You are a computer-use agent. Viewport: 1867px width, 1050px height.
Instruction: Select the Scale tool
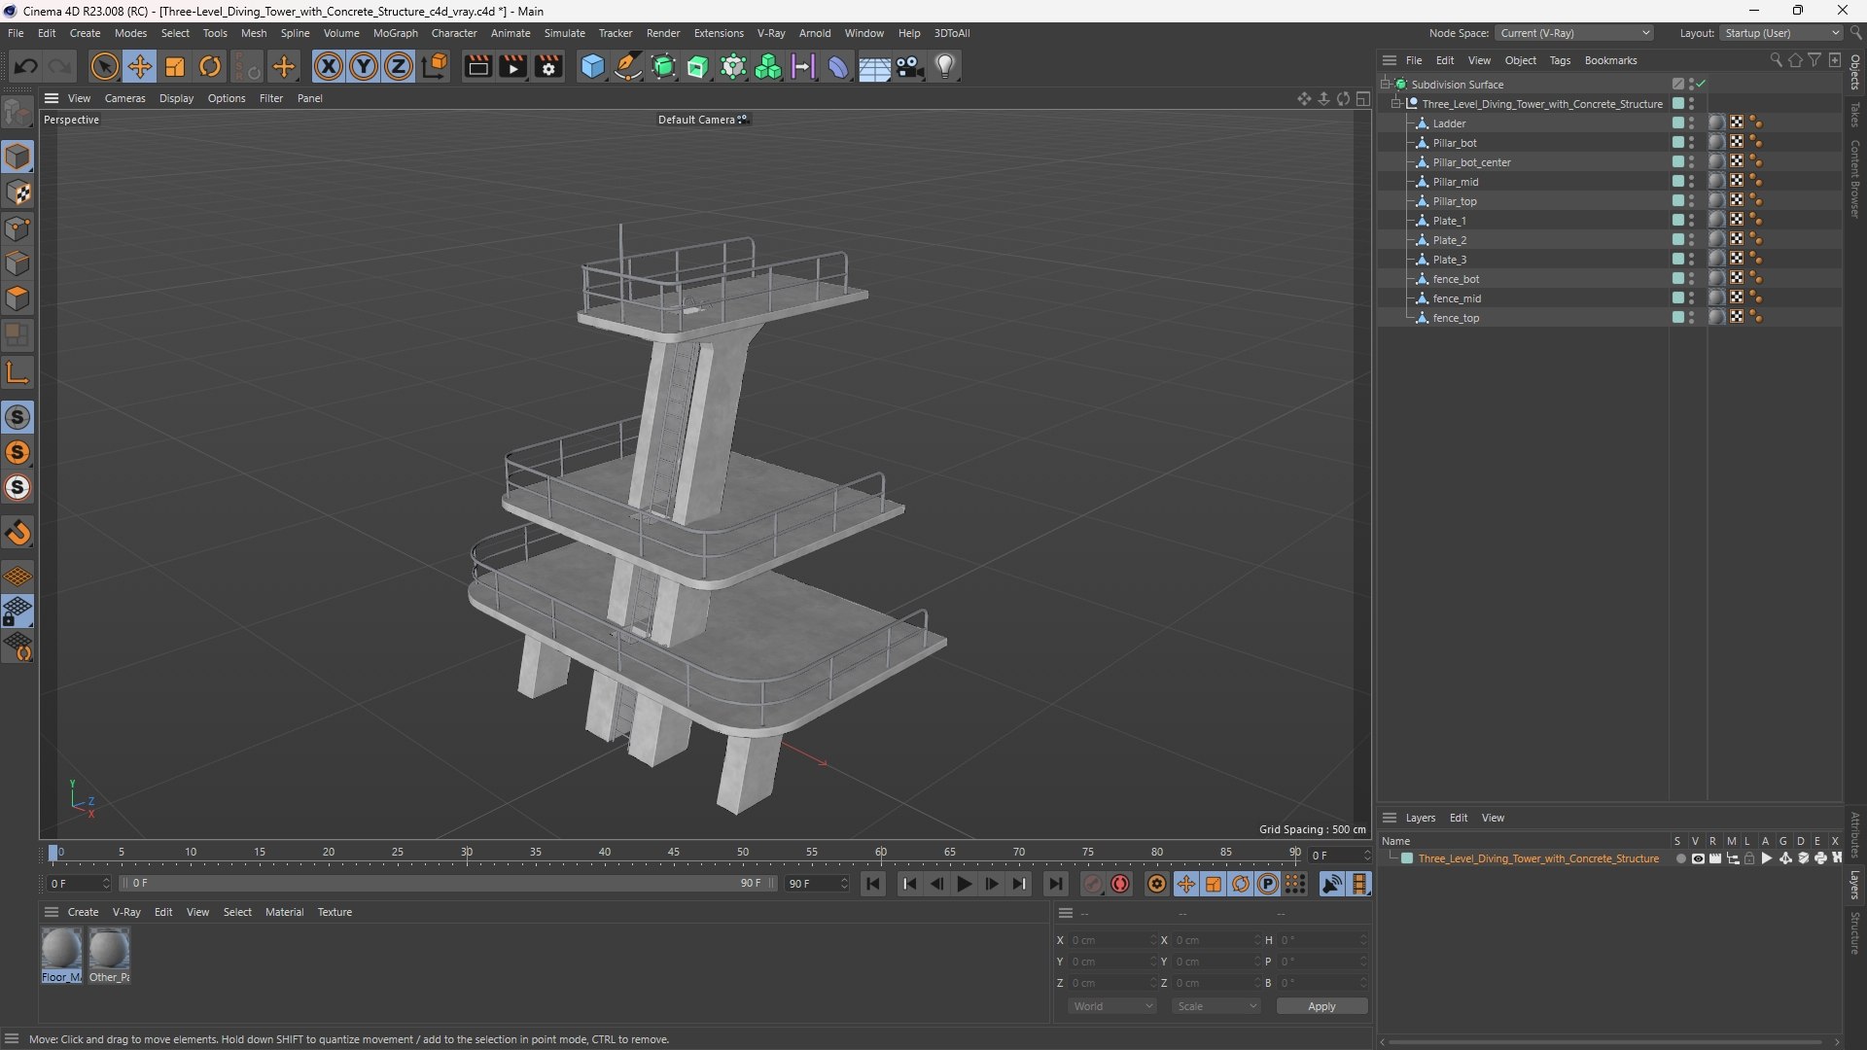click(x=175, y=66)
